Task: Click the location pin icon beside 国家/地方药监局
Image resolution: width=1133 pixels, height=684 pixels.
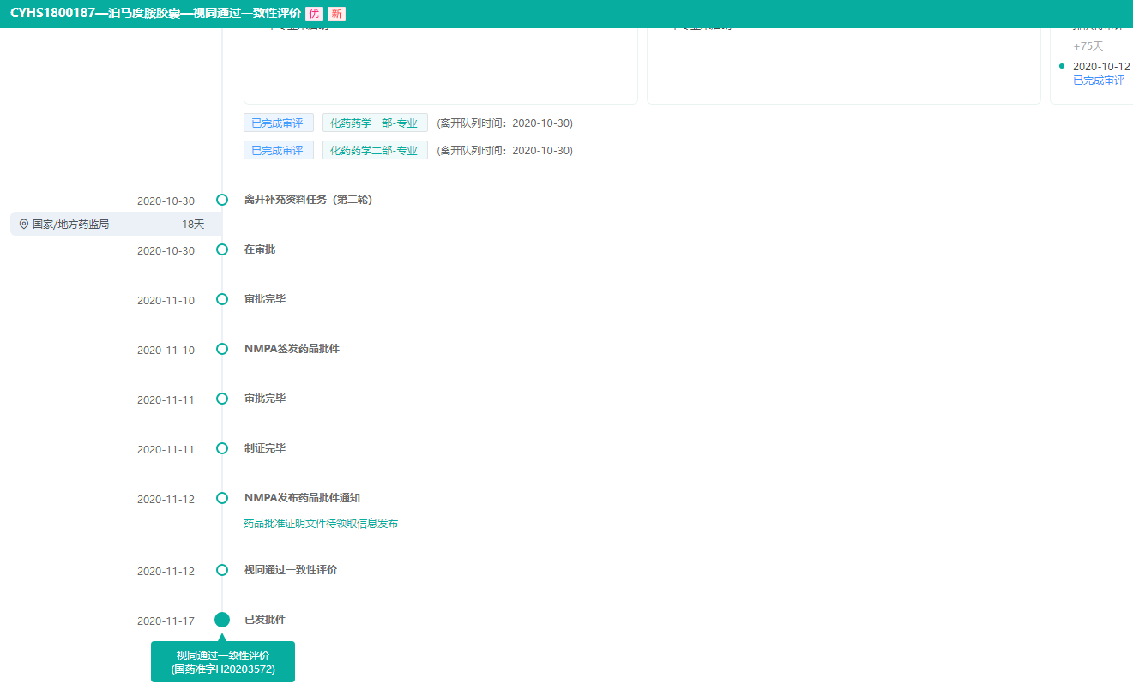Action: (x=24, y=225)
